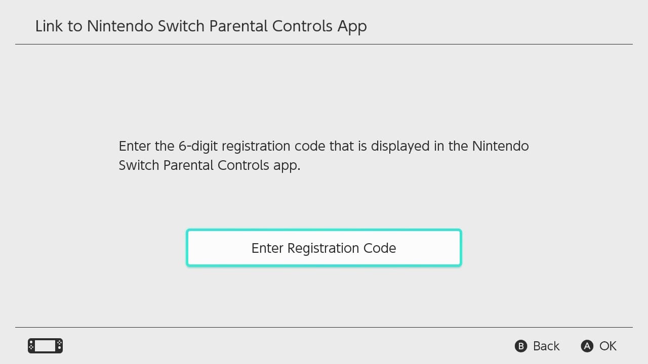Click the right Joy-Con of the console icon
The width and height of the screenshot is (648, 364).
point(59,346)
